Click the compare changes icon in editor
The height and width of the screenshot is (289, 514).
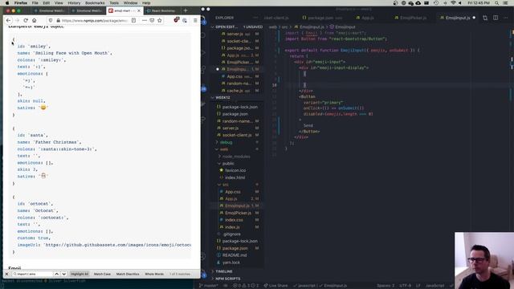click(x=485, y=18)
